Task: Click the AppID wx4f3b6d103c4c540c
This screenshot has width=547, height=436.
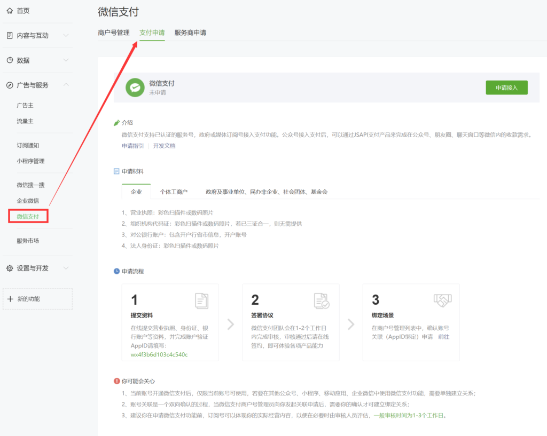Action: click(x=159, y=354)
